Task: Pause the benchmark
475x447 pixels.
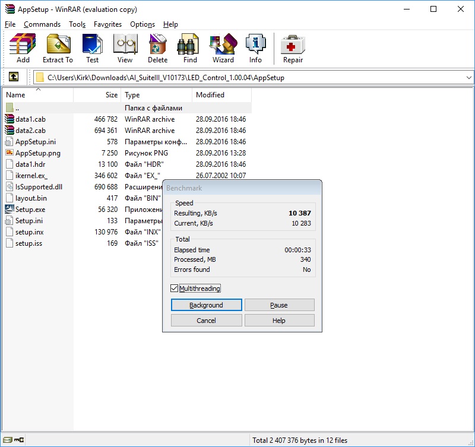Action: (279, 305)
